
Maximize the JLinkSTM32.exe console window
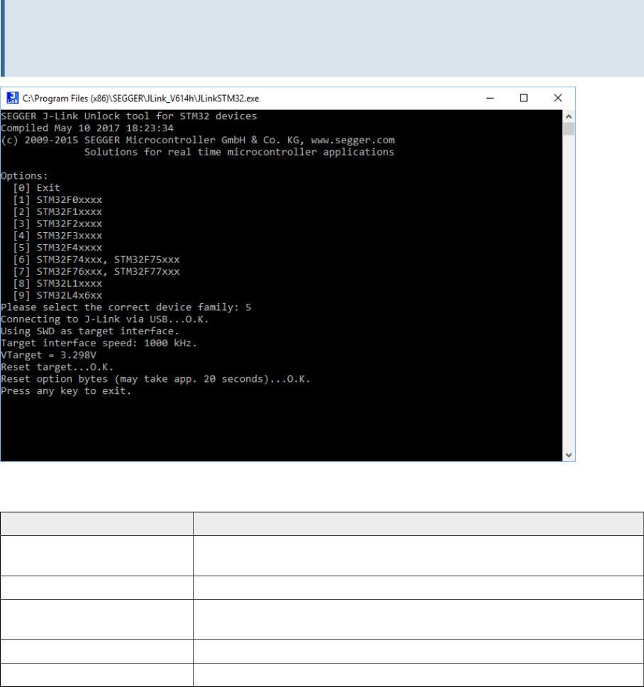tap(523, 97)
